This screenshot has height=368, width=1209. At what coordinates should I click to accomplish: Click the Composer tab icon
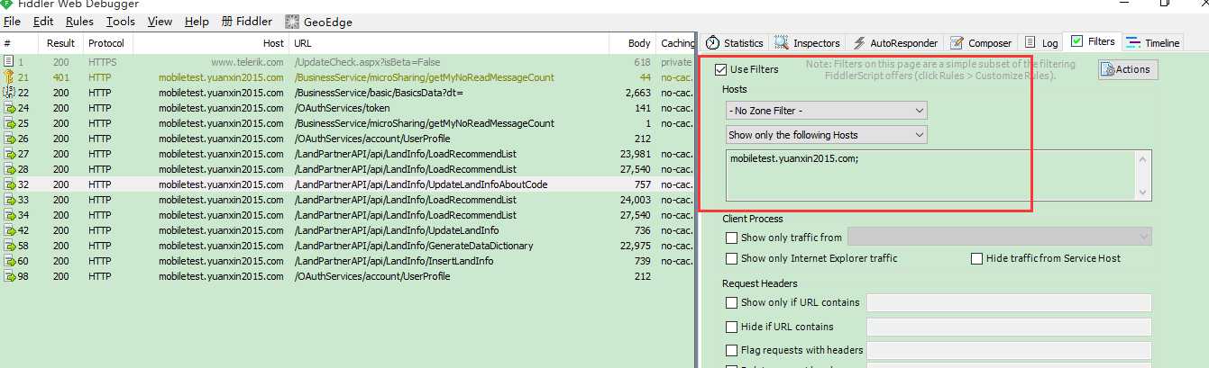point(957,43)
